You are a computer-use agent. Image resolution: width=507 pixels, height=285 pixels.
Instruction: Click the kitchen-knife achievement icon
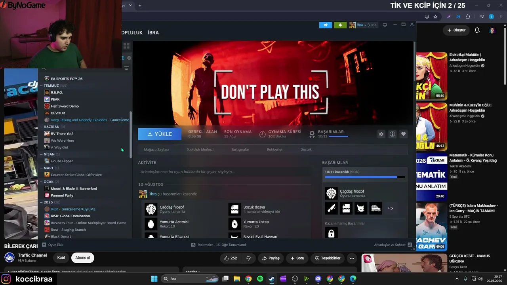tap(331, 208)
